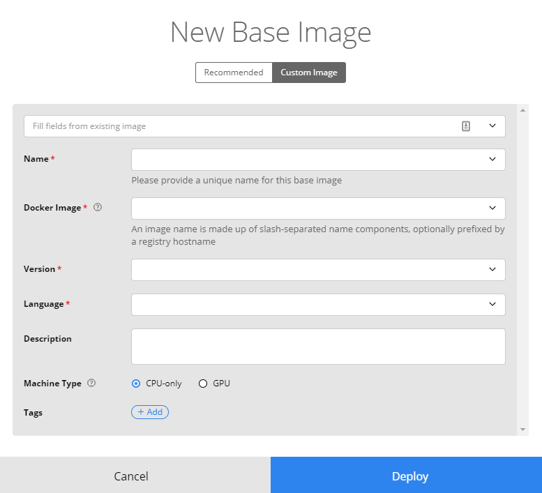Click inside the Description text area
The image size is (542, 493).
pyautogui.click(x=318, y=347)
